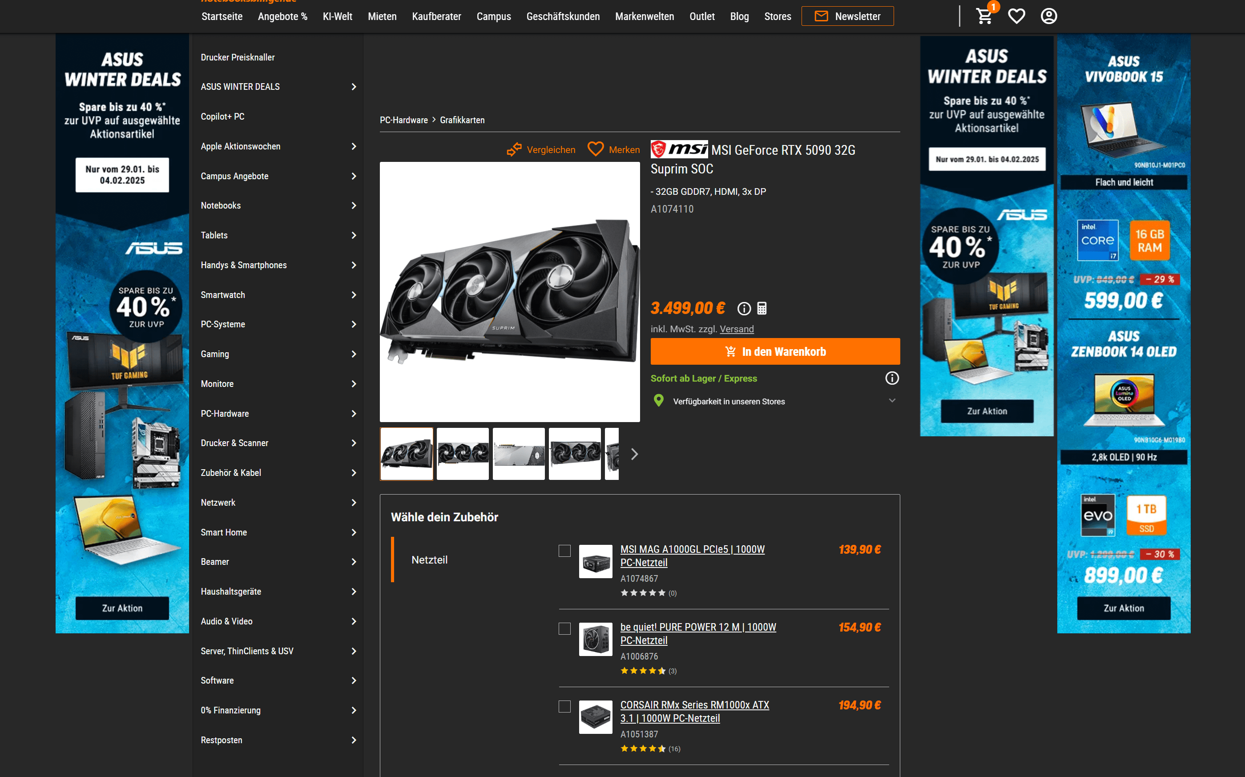Open the Outlet menu item

tap(701, 16)
